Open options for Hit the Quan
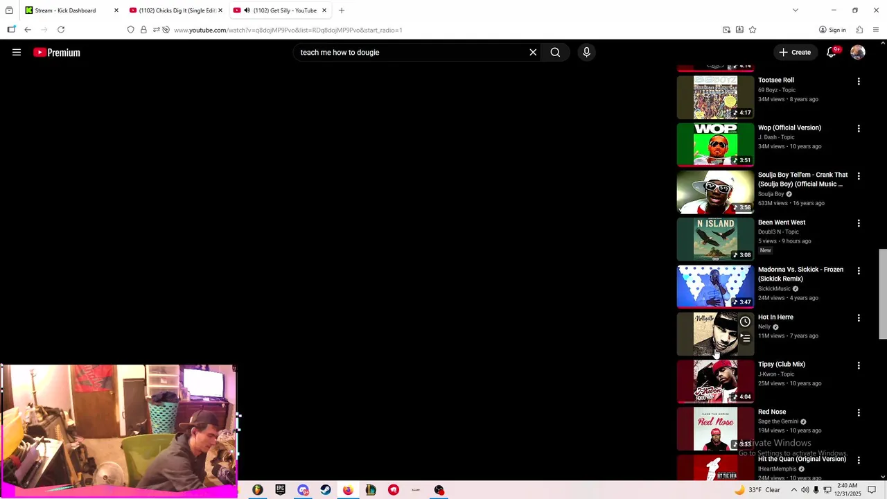The height and width of the screenshot is (499, 887). 859,460
